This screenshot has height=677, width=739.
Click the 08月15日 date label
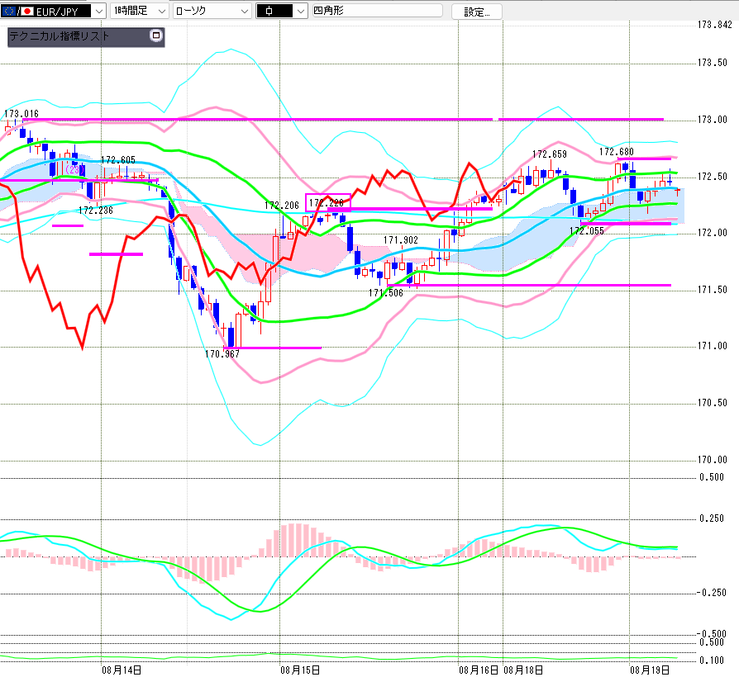(300, 670)
